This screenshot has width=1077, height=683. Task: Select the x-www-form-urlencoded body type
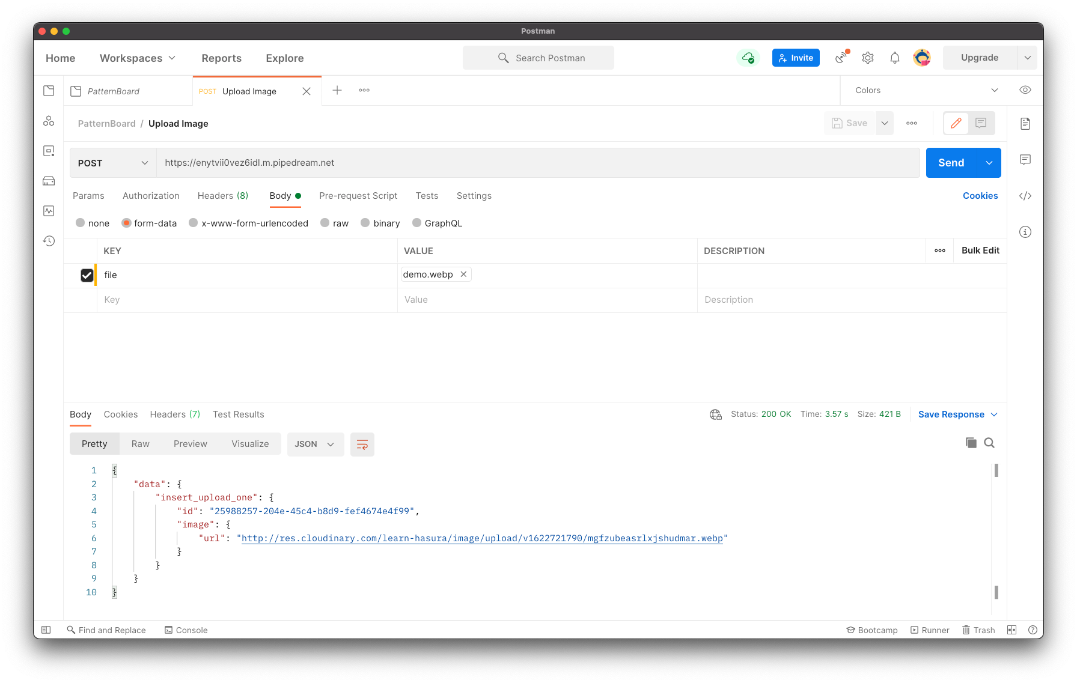tap(194, 223)
